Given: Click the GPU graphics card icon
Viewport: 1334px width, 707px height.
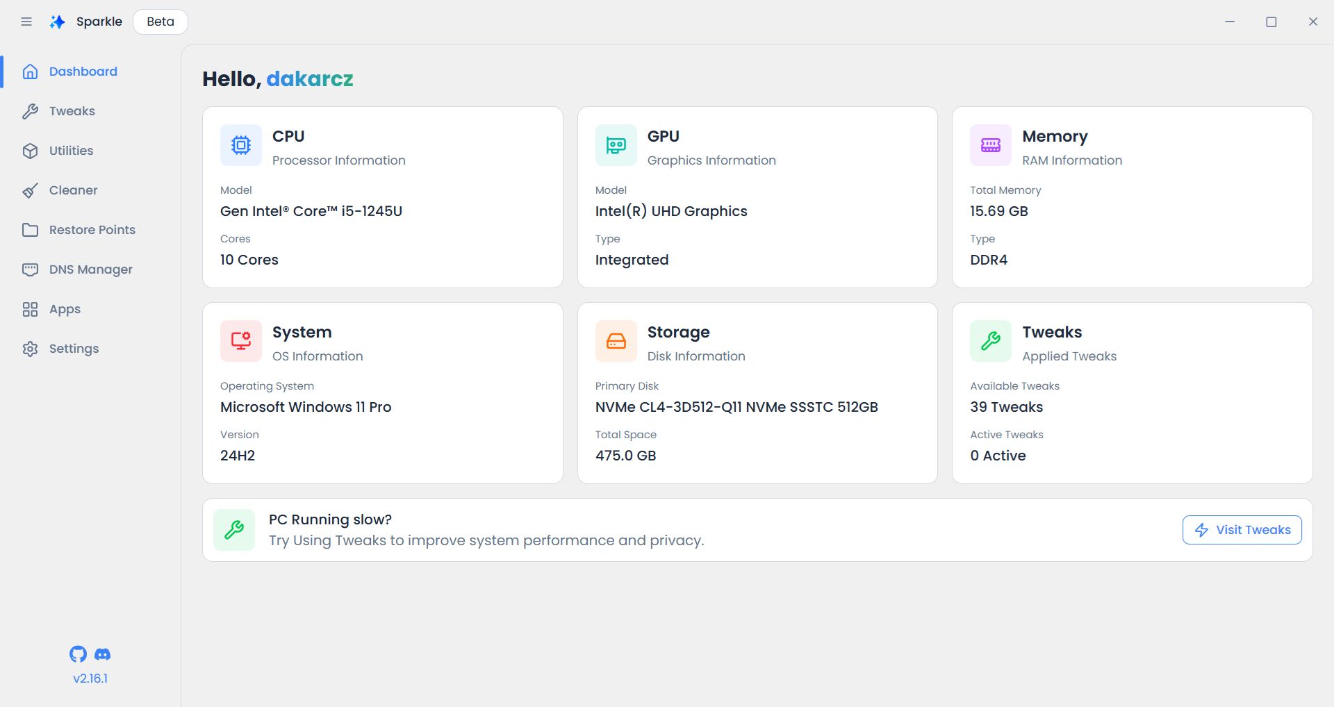Looking at the screenshot, I should pos(616,145).
